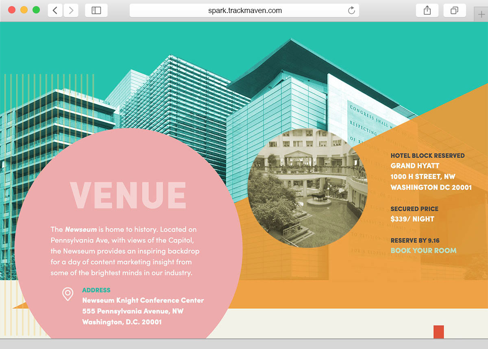Zoom window with the green button

pyautogui.click(x=36, y=10)
